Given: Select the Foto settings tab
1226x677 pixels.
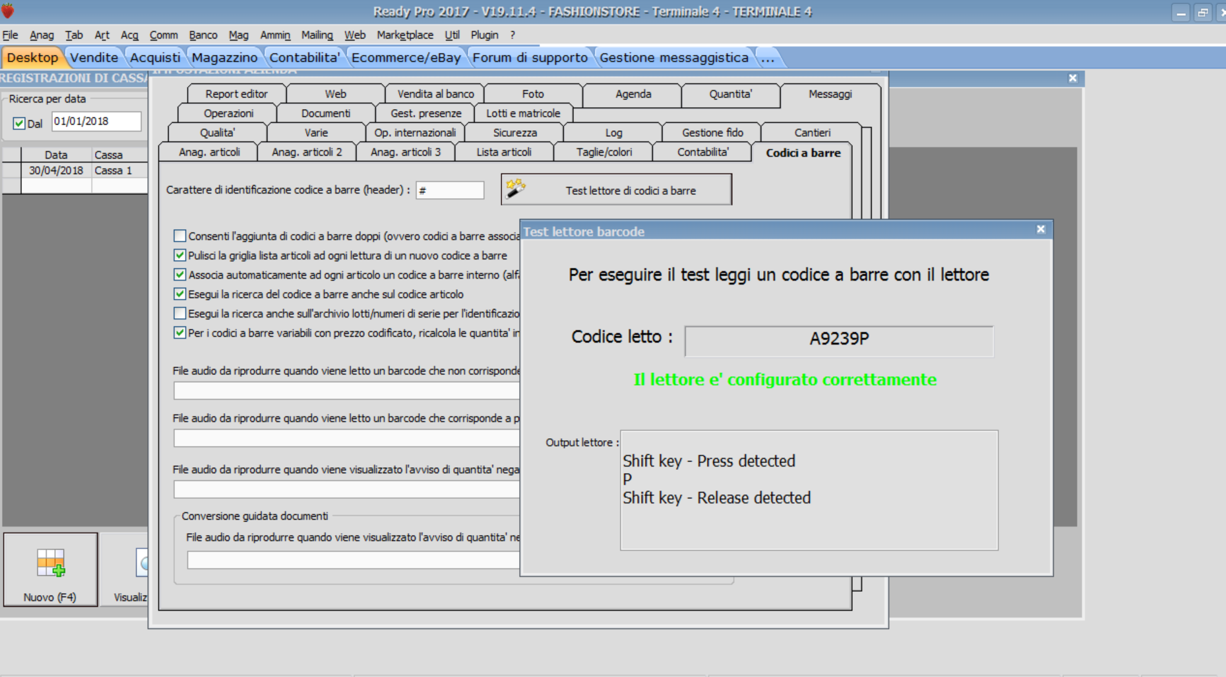Looking at the screenshot, I should coord(533,94).
